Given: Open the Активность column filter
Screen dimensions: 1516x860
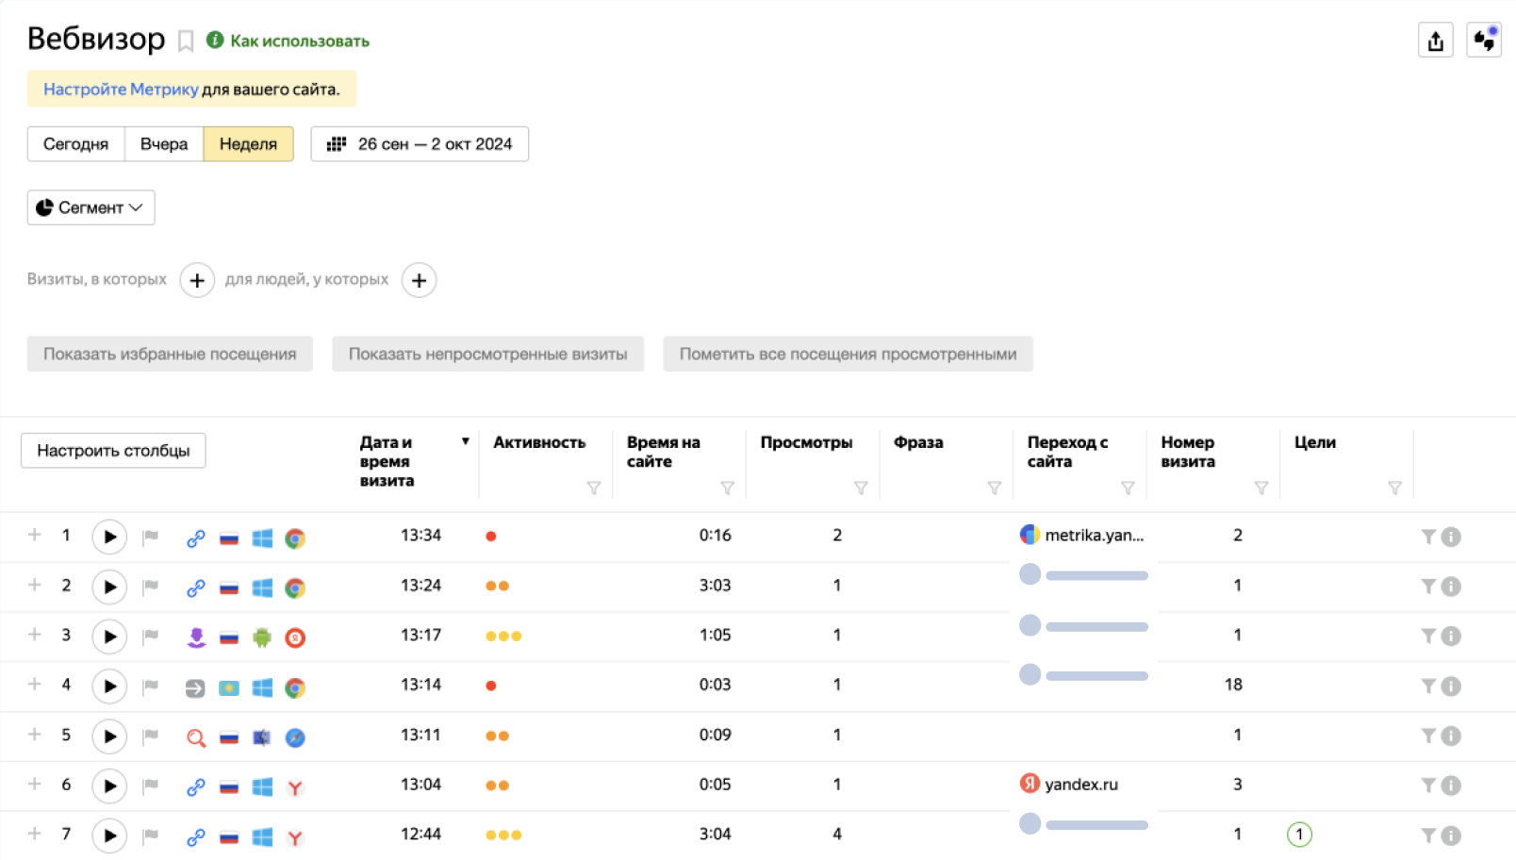Looking at the screenshot, I should pos(594,488).
